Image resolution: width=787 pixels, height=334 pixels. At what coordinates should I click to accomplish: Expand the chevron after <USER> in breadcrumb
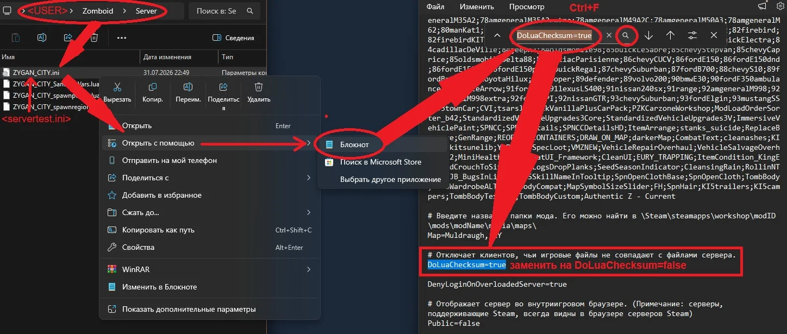click(x=72, y=11)
